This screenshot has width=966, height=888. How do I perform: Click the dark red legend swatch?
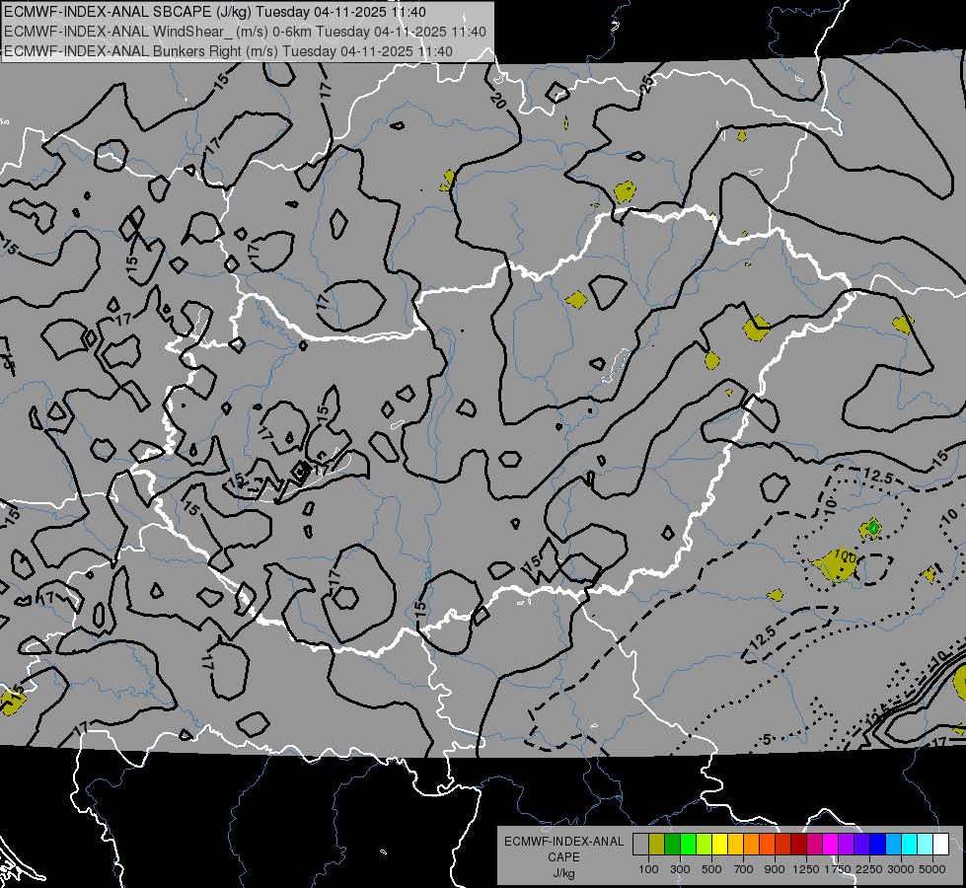point(798,845)
